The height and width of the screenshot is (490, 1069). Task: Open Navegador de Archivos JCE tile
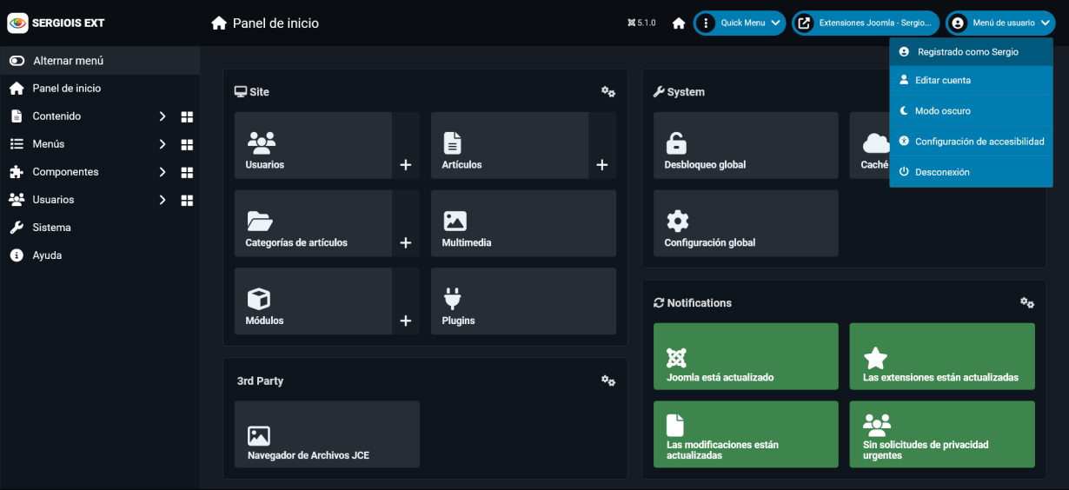[x=327, y=434]
